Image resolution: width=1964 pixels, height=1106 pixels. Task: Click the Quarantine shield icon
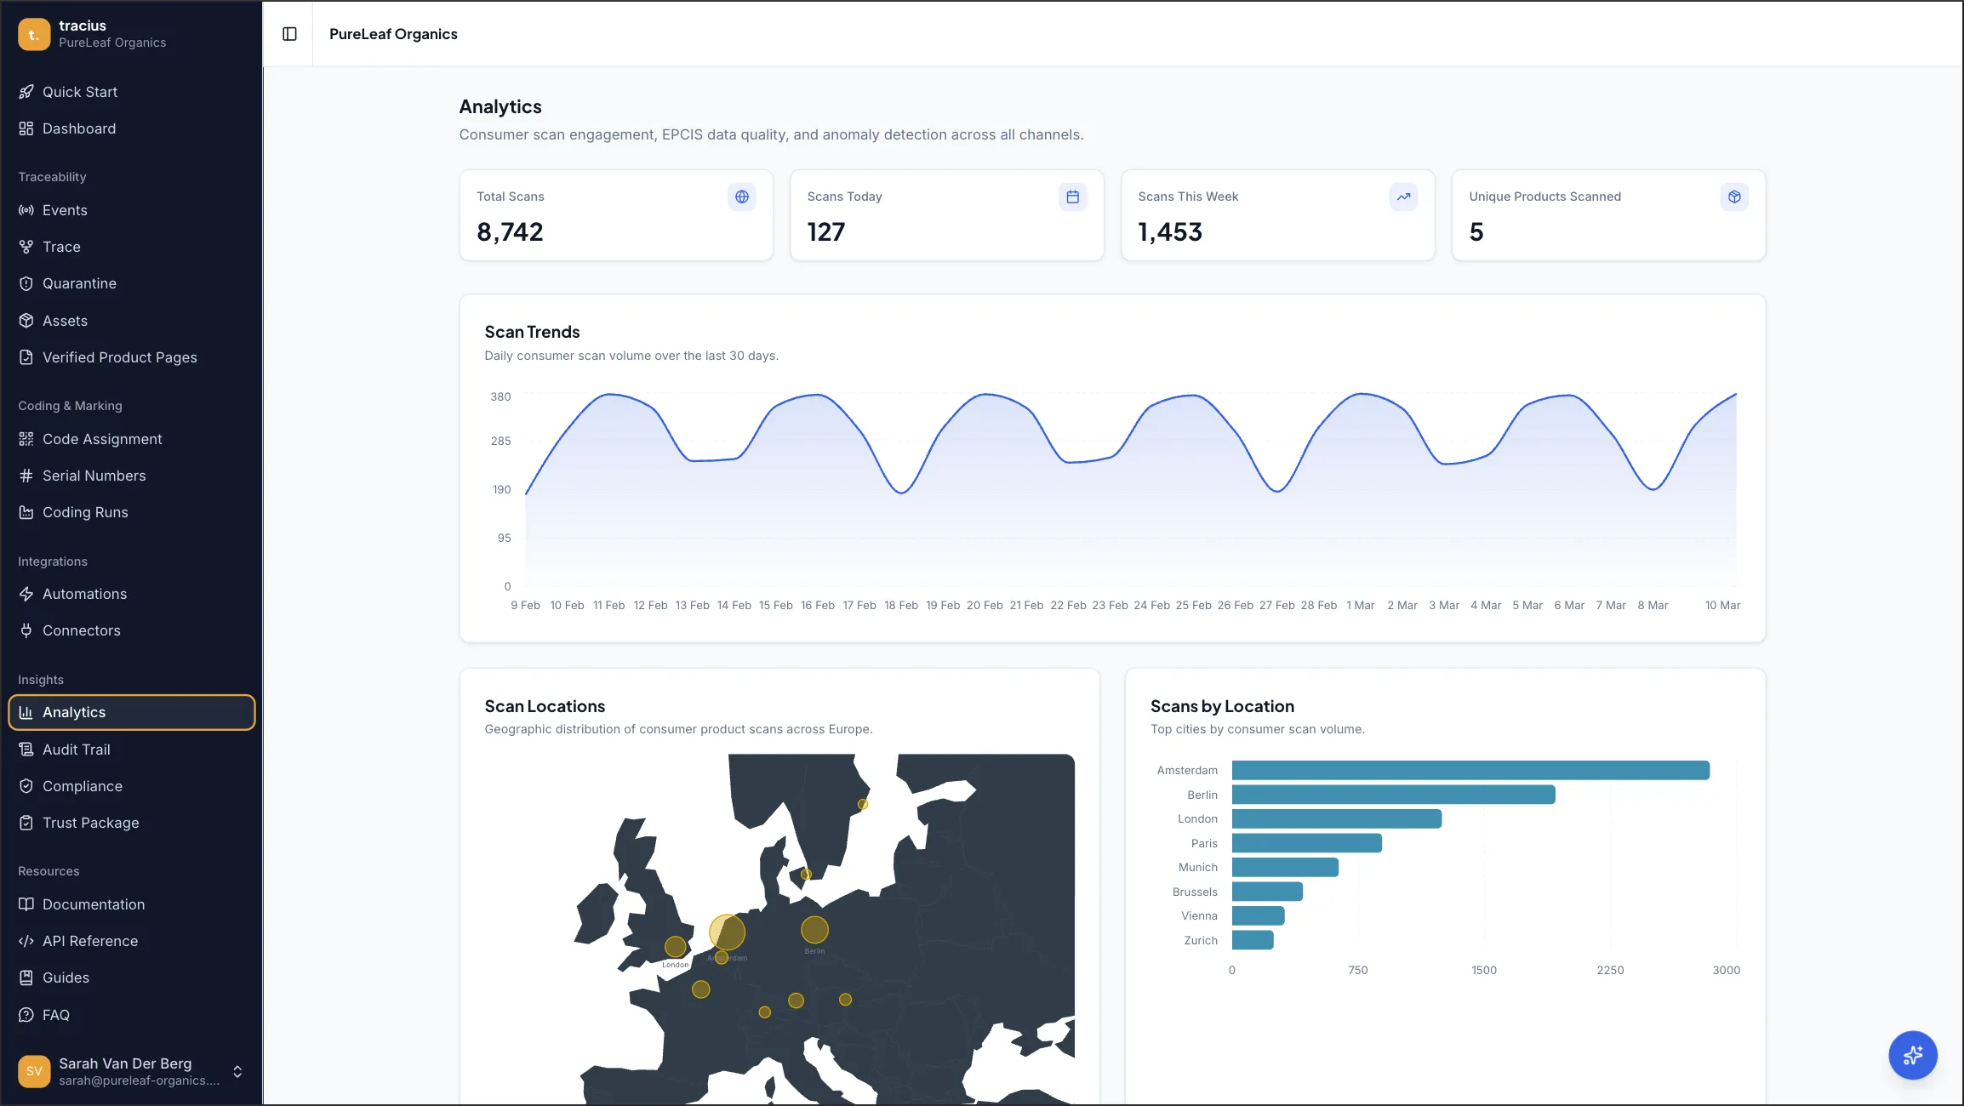[x=26, y=283]
